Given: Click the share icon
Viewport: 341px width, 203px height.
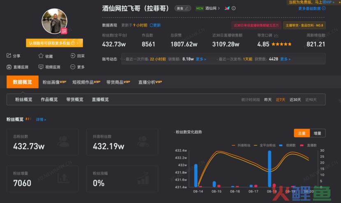Looking at the screenshot, I should tap(9, 56).
